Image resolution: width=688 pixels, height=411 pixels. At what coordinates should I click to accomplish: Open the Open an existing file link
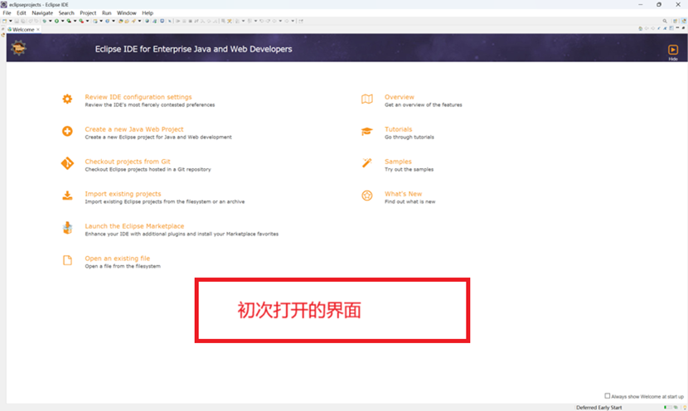pos(117,259)
